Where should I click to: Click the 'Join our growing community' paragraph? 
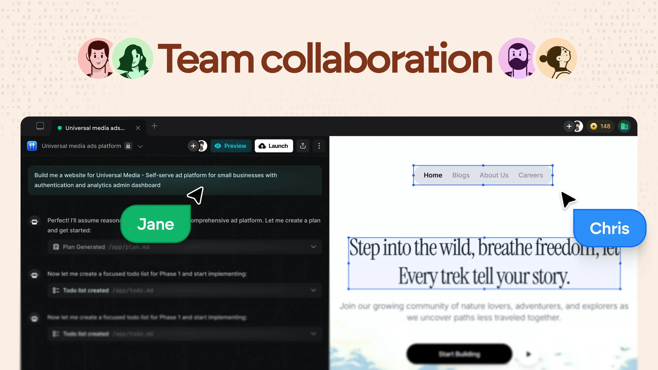click(484, 312)
